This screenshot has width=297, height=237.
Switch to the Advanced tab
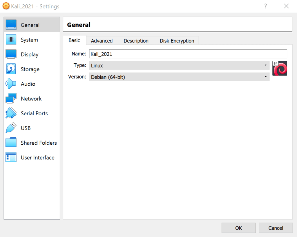click(102, 41)
